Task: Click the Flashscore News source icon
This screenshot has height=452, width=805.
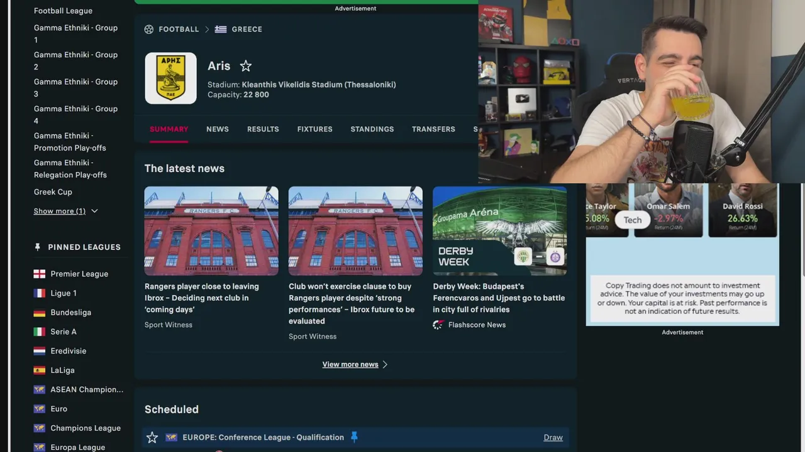Action: pyautogui.click(x=438, y=325)
